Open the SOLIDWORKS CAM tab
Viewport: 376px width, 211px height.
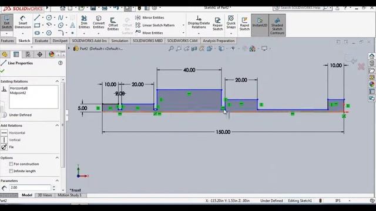click(x=182, y=40)
